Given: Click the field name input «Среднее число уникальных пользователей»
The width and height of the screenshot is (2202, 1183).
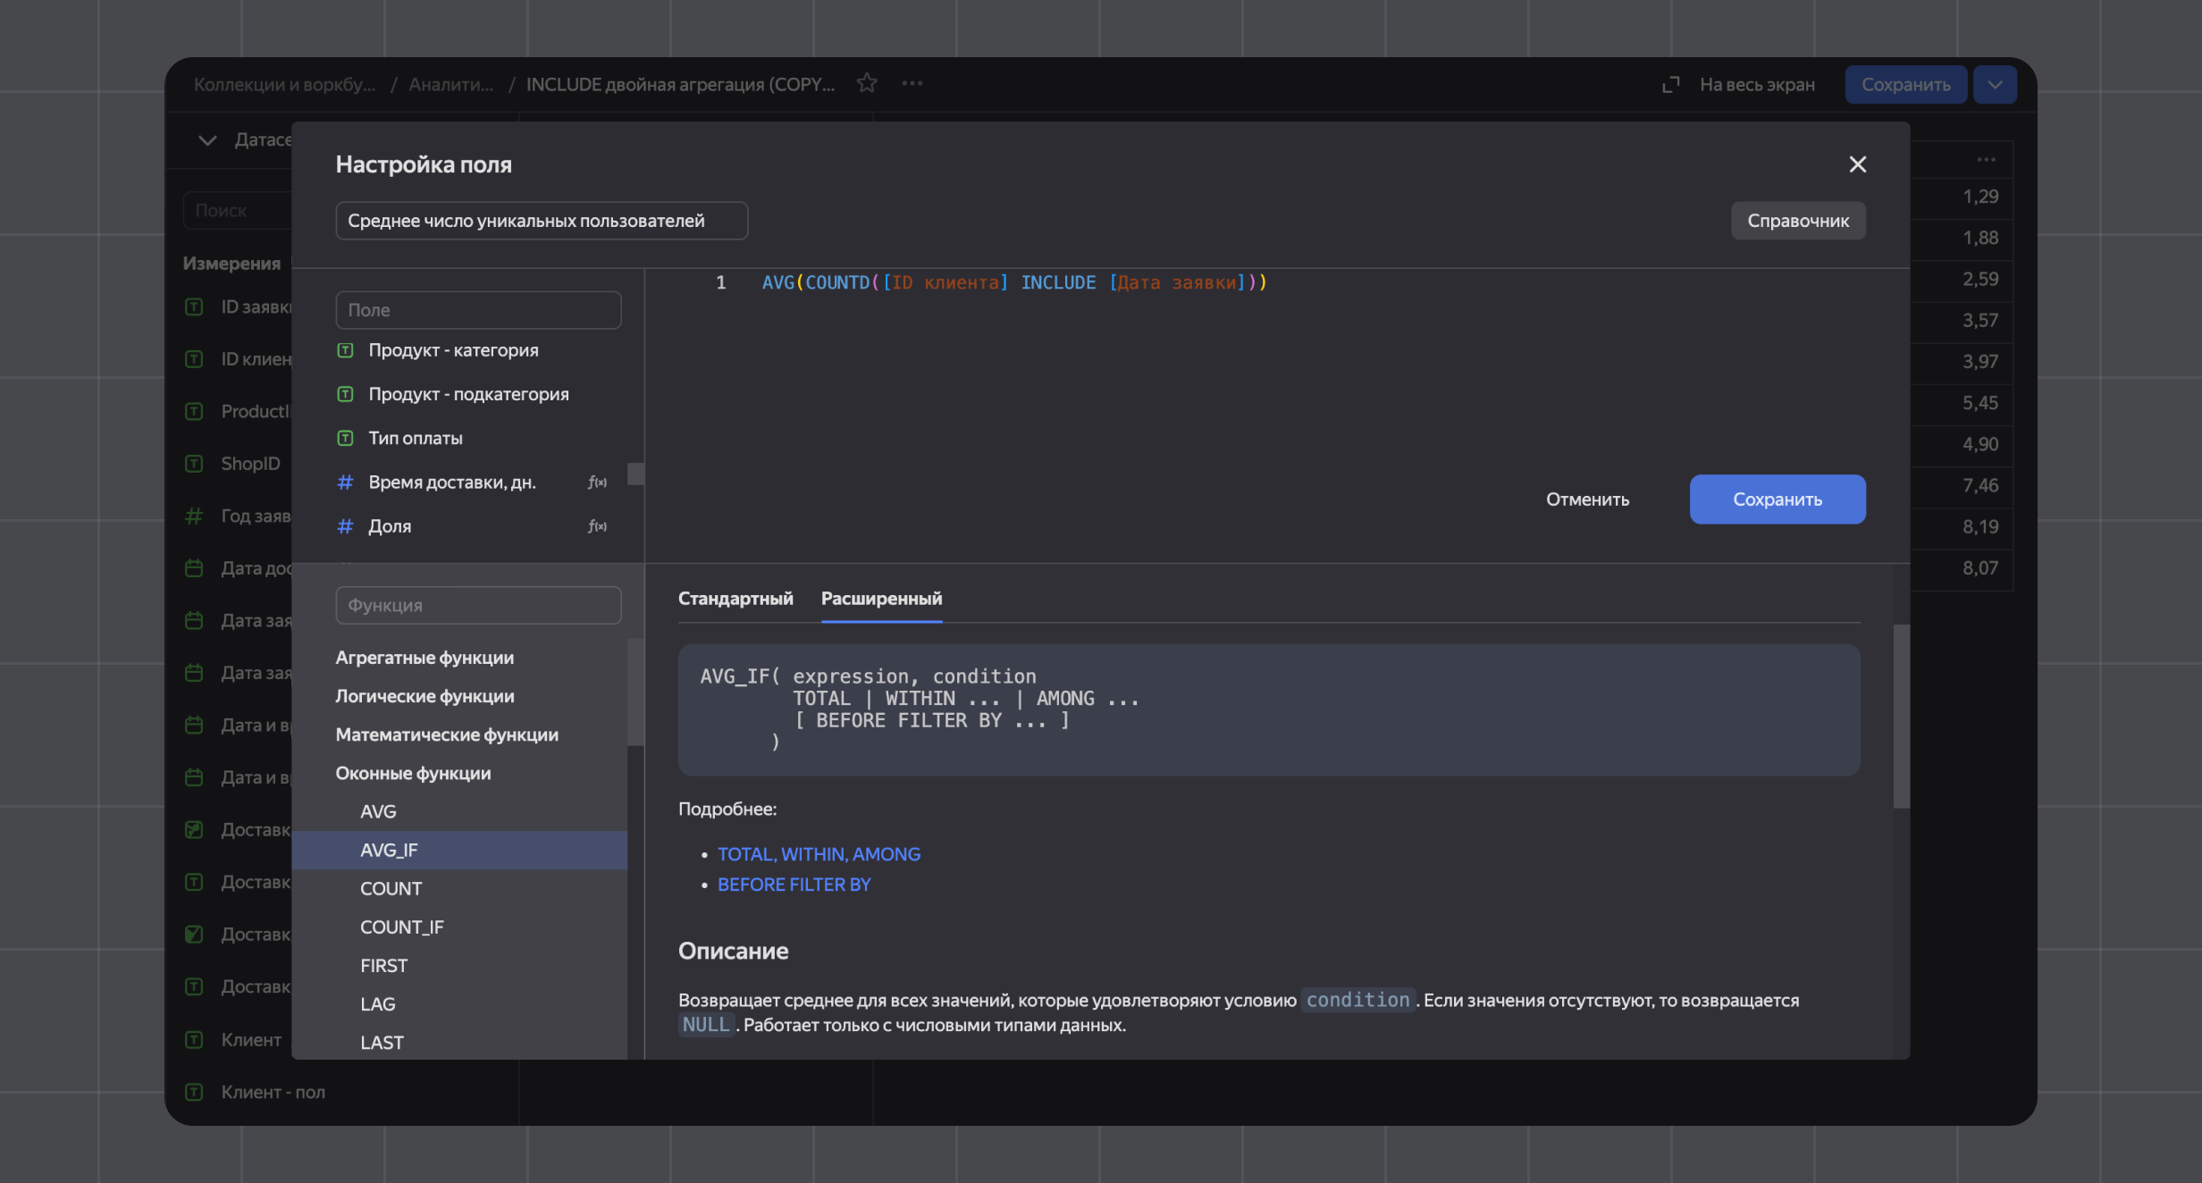Looking at the screenshot, I should [541, 220].
